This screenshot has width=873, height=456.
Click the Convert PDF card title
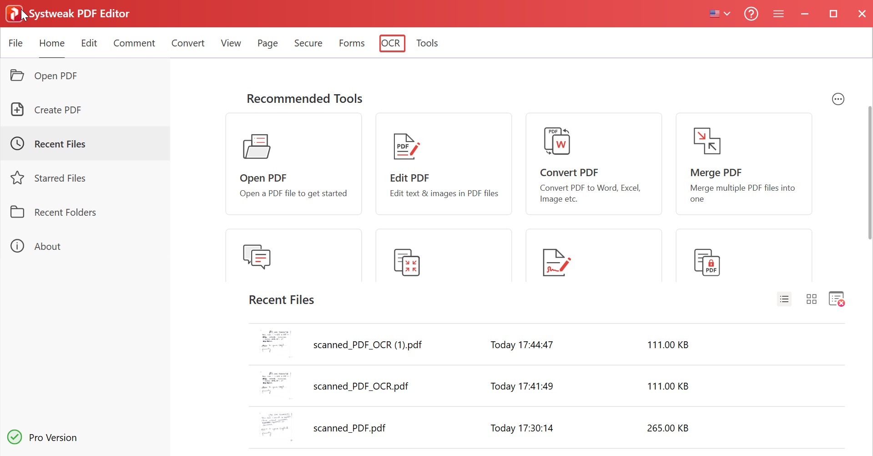569,172
